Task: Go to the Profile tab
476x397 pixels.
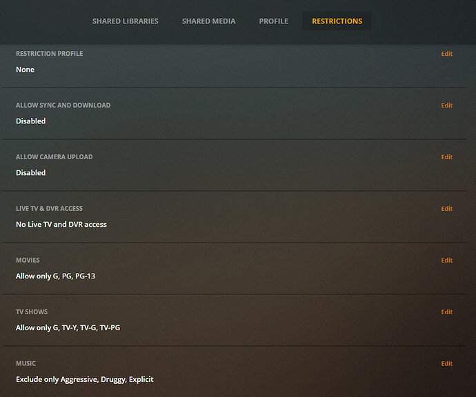Action: pyautogui.click(x=273, y=21)
